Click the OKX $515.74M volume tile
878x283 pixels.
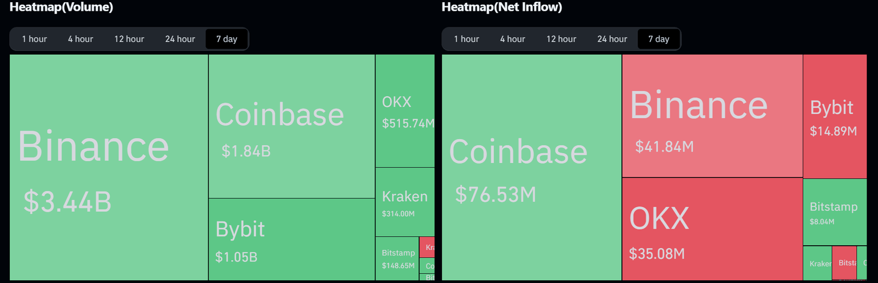(405, 110)
